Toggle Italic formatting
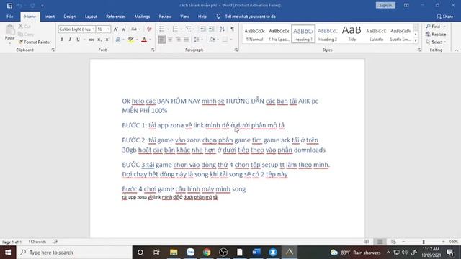Viewport: 461px width, 259px height. coord(70,40)
